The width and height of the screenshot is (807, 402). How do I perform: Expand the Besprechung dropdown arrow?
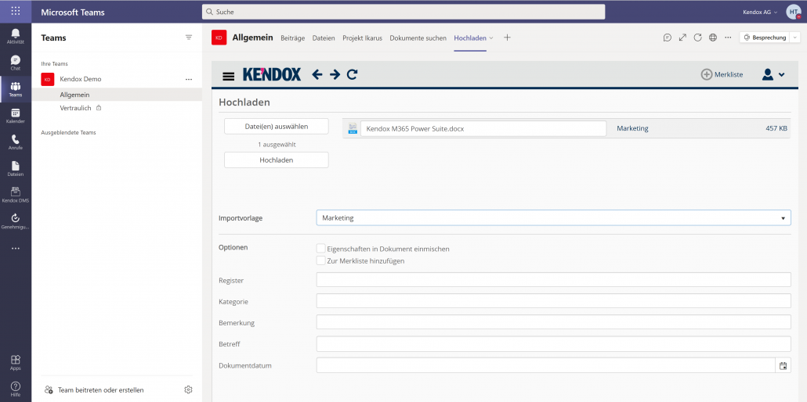tap(795, 38)
